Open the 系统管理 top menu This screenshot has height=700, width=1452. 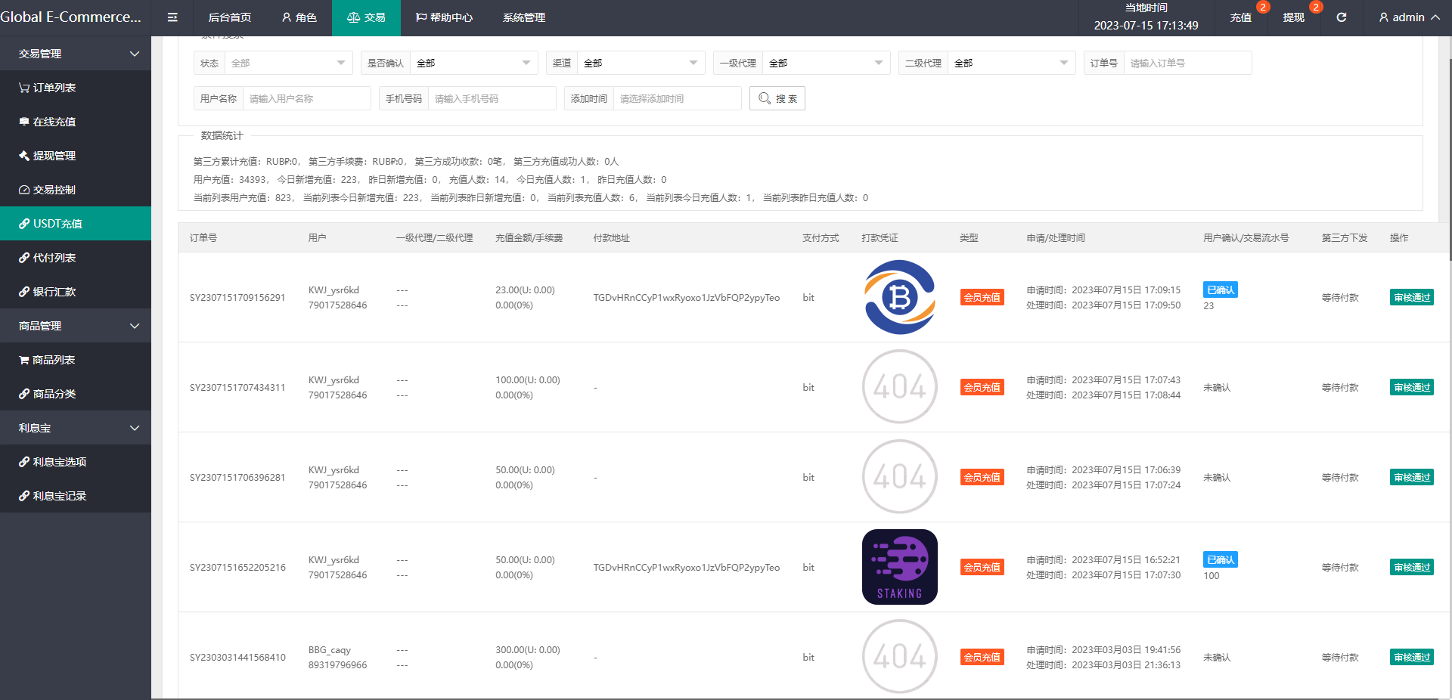pyautogui.click(x=524, y=17)
